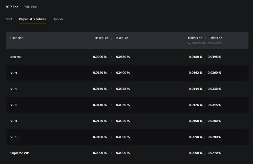253x164 pixels.
Task: Select the Spot fee tab
Action: [9, 19]
